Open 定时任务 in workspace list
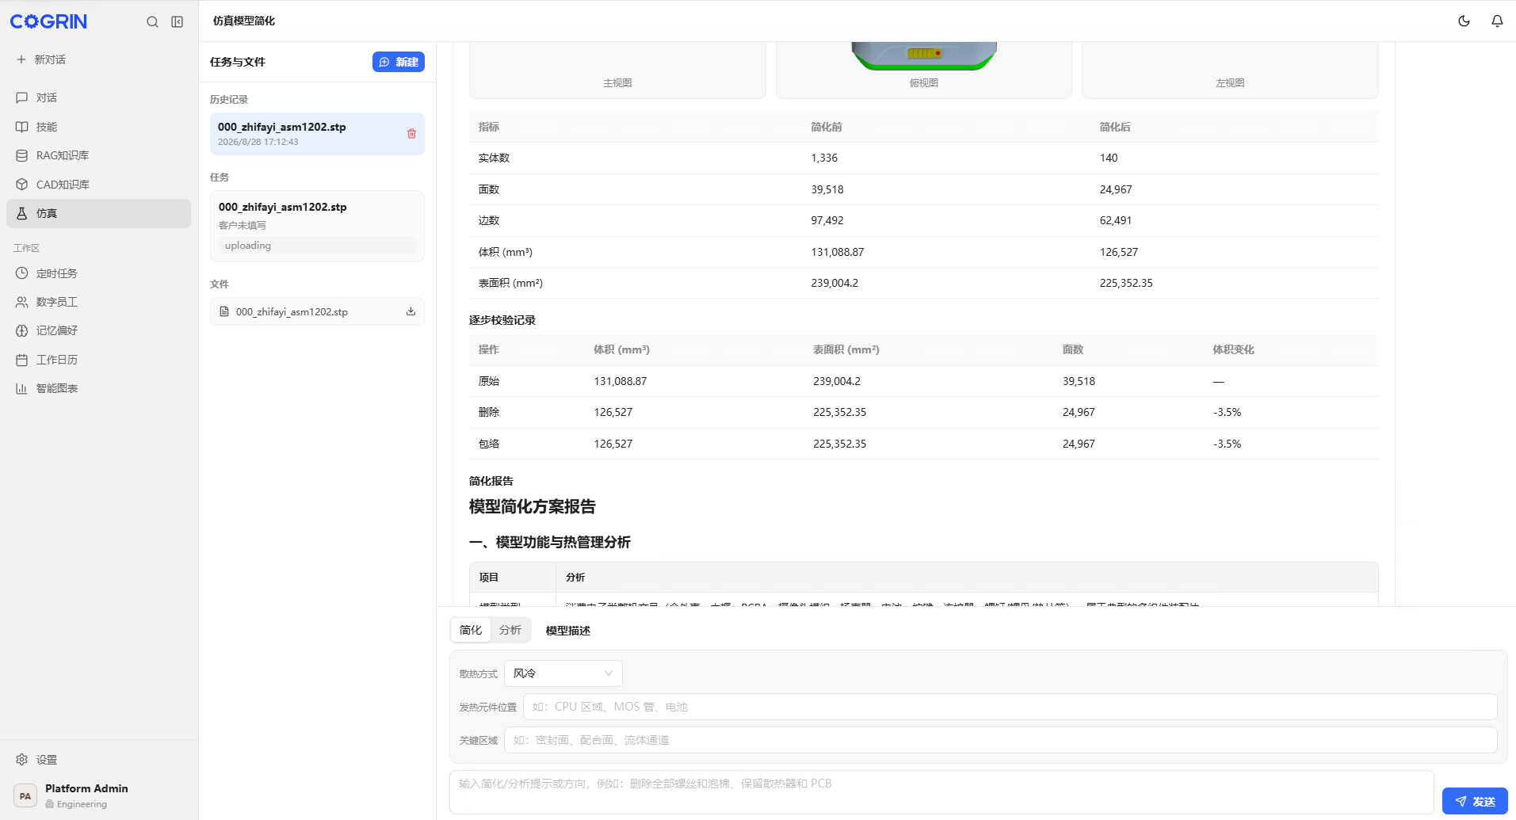 [98, 273]
